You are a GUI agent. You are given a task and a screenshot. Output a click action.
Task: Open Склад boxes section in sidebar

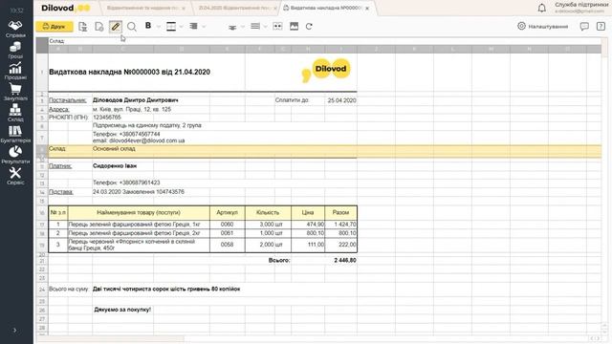[x=15, y=113]
